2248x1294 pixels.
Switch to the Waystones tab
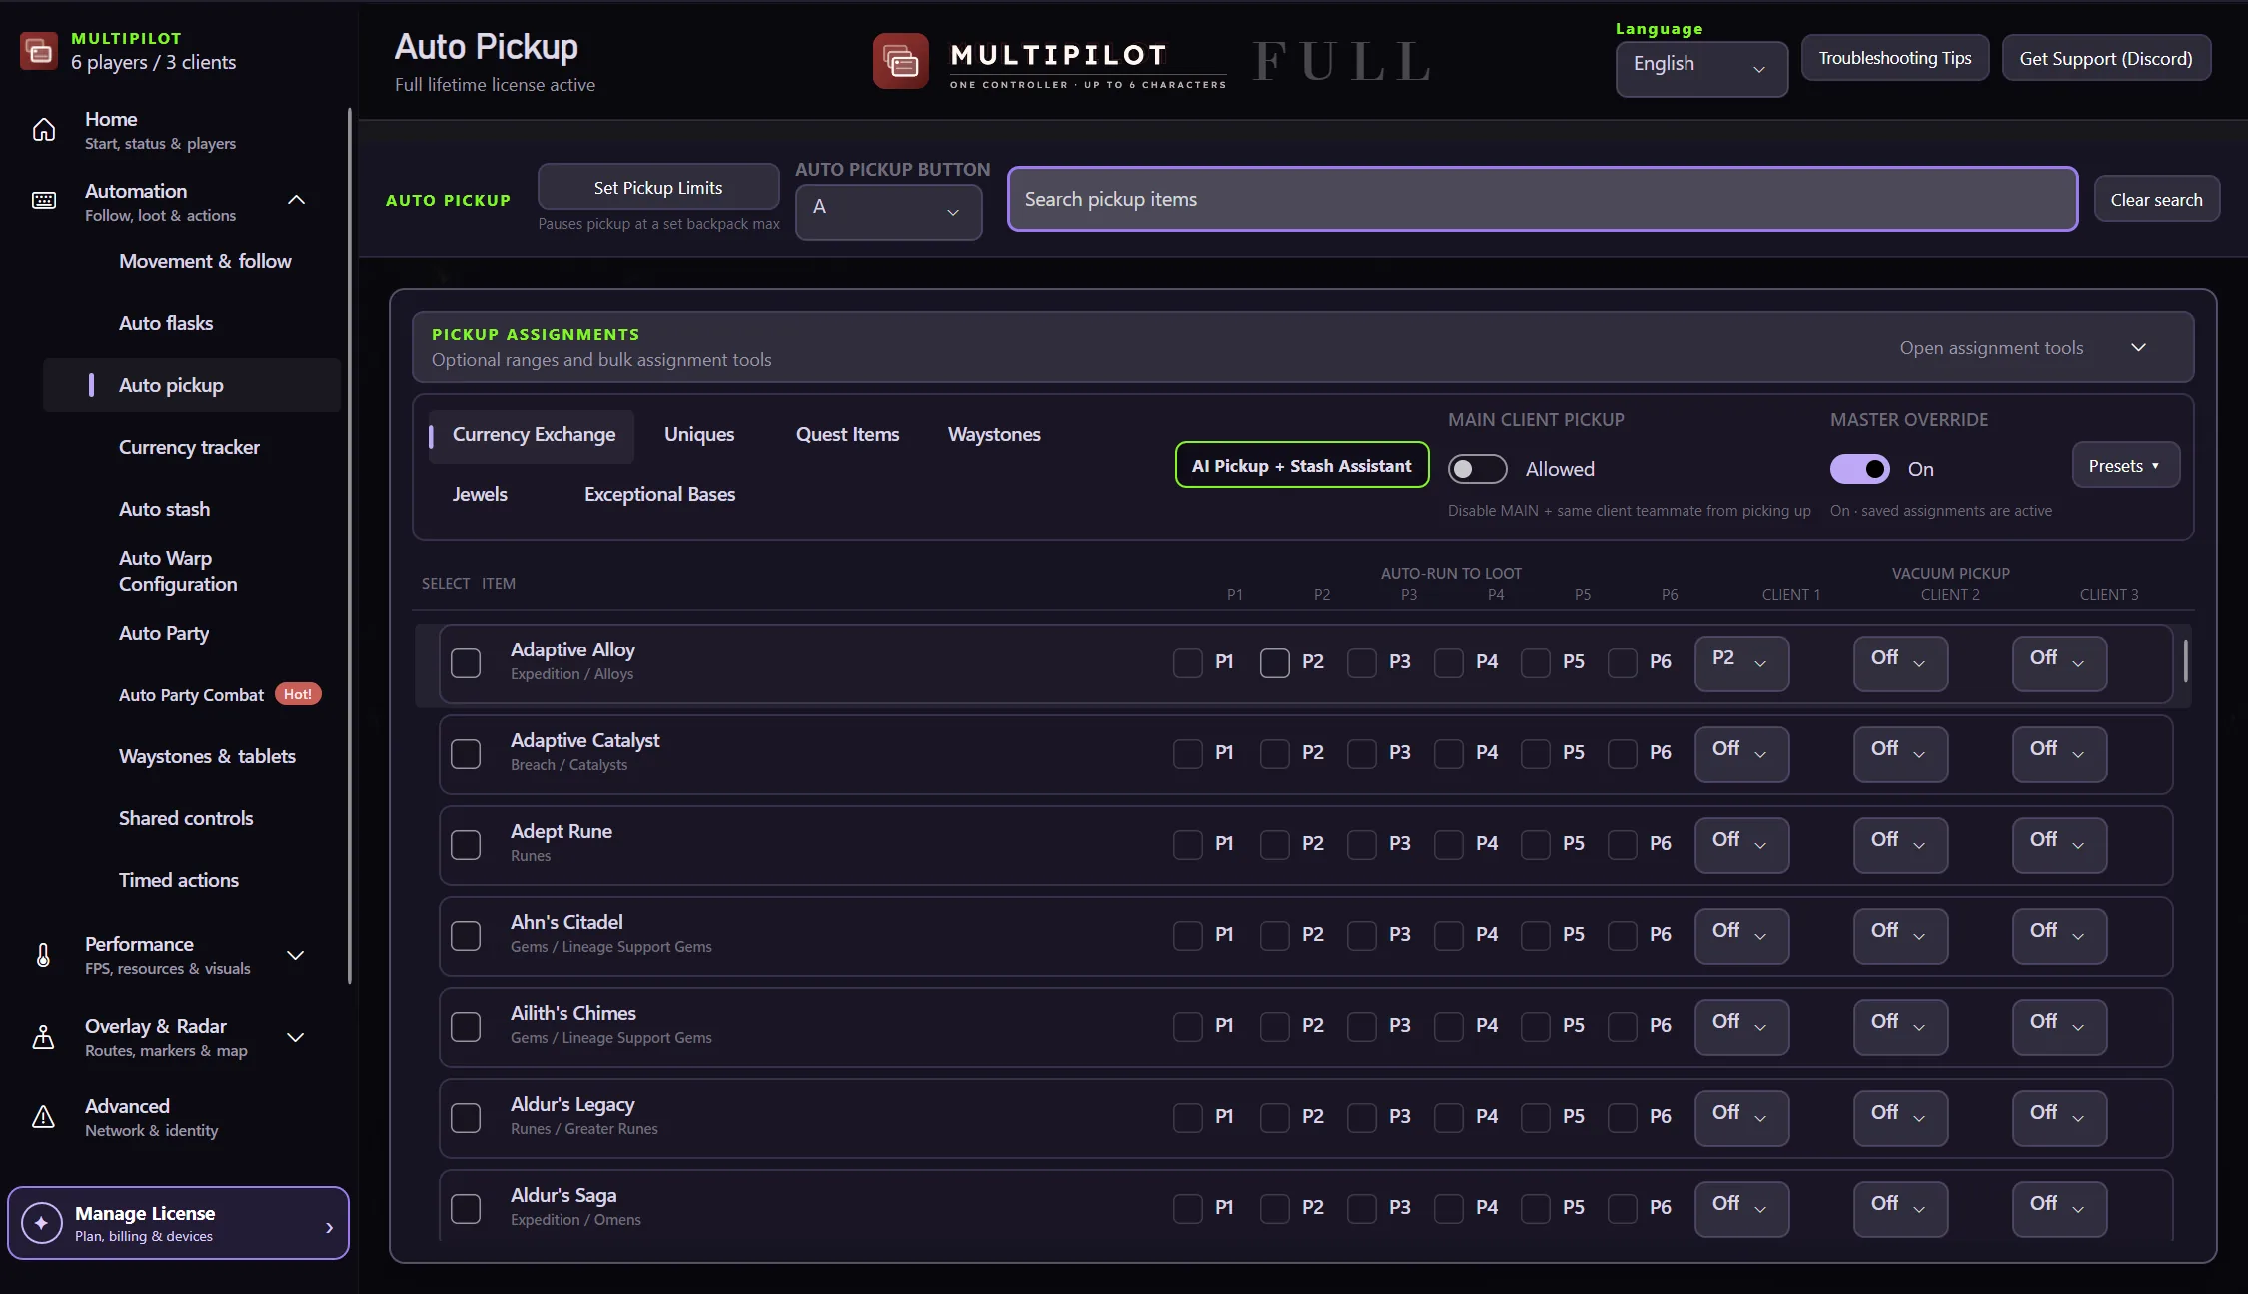[x=994, y=435]
